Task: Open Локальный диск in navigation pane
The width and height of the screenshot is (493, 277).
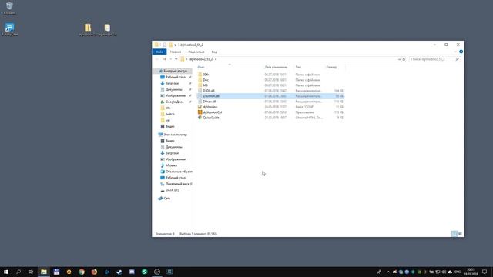Action: tap(178, 184)
